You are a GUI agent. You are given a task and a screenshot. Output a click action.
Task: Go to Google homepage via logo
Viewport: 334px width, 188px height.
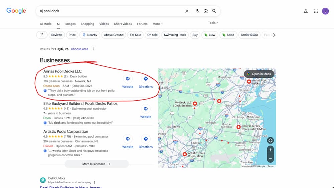(16, 11)
